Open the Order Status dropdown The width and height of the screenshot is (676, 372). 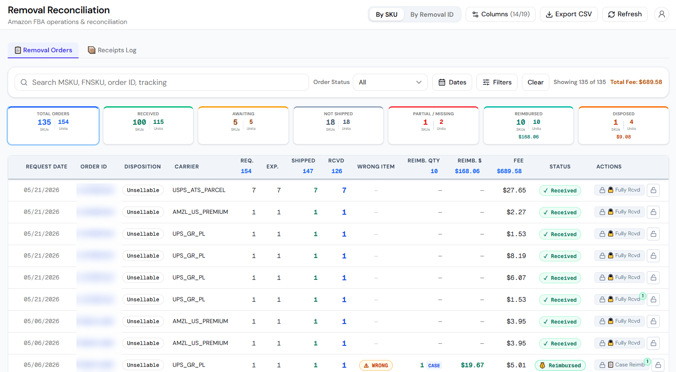390,82
